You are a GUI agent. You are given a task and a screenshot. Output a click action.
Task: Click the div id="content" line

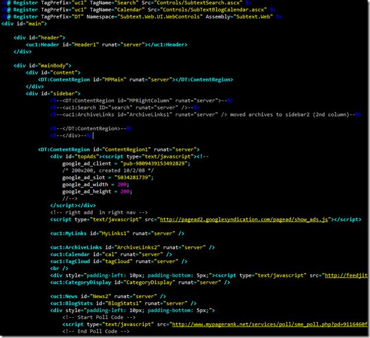pyautogui.click(x=53, y=73)
